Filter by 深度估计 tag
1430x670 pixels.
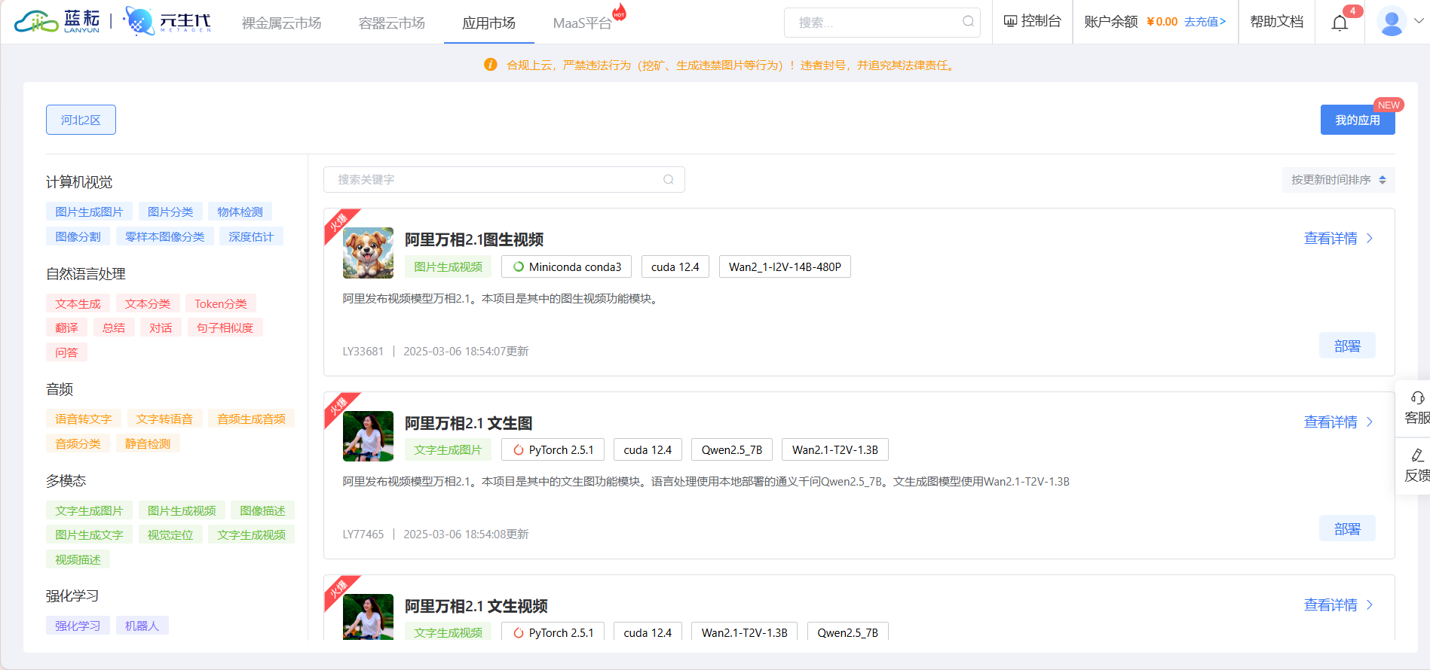(251, 236)
